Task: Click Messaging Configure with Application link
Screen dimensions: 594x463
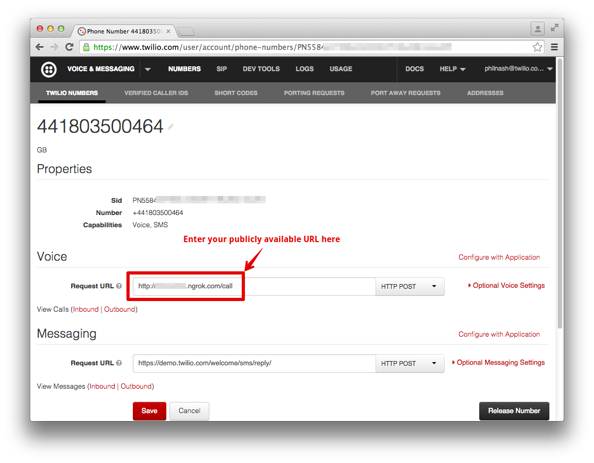Action: click(x=499, y=334)
